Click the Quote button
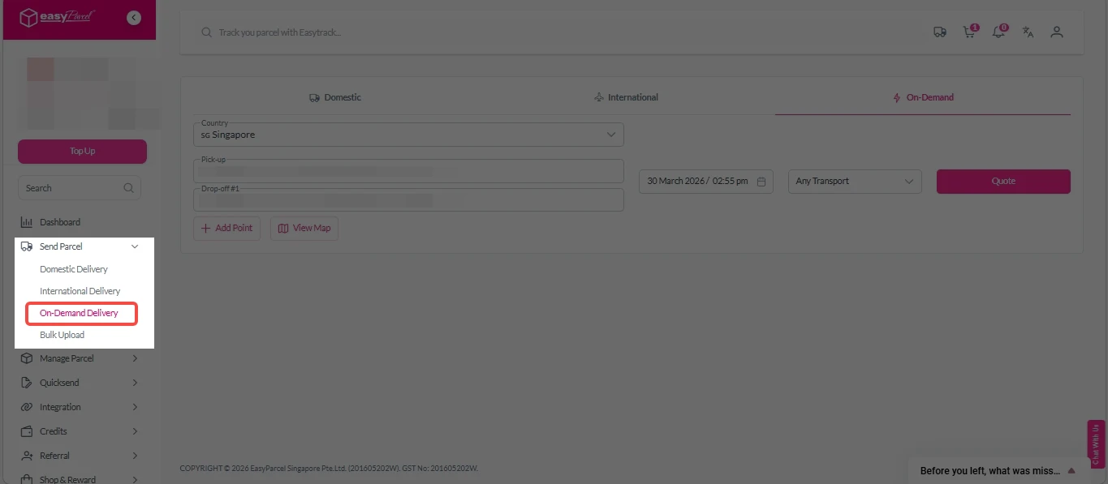The image size is (1108, 484). tap(1002, 182)
